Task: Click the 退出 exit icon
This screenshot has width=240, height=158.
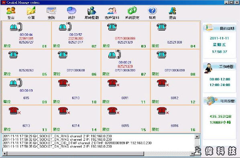Action: pyautogui.click(x=173, y=11)
